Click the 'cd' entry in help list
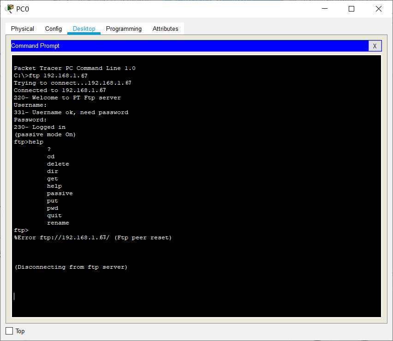The height and width of the screenshot is (341, 393). (51, 157)
